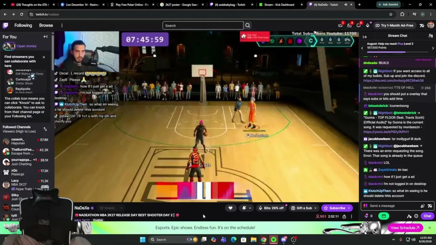Open the Following page
The image size is (436, 245).
click(x=23, y=26)
